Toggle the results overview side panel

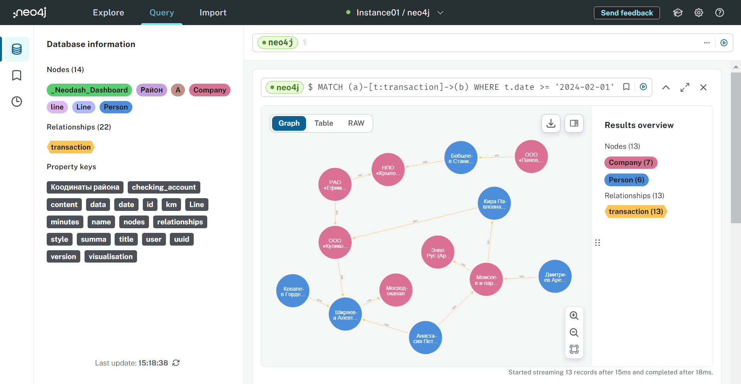[574, 123]
